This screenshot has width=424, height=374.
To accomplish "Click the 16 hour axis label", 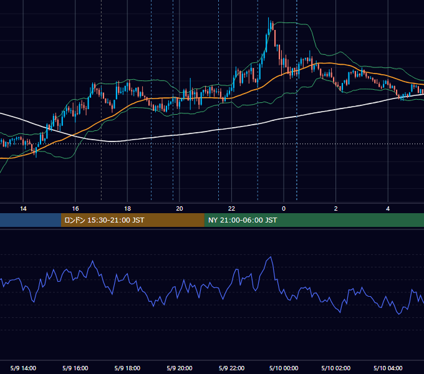I will click(x=75, y=209).
